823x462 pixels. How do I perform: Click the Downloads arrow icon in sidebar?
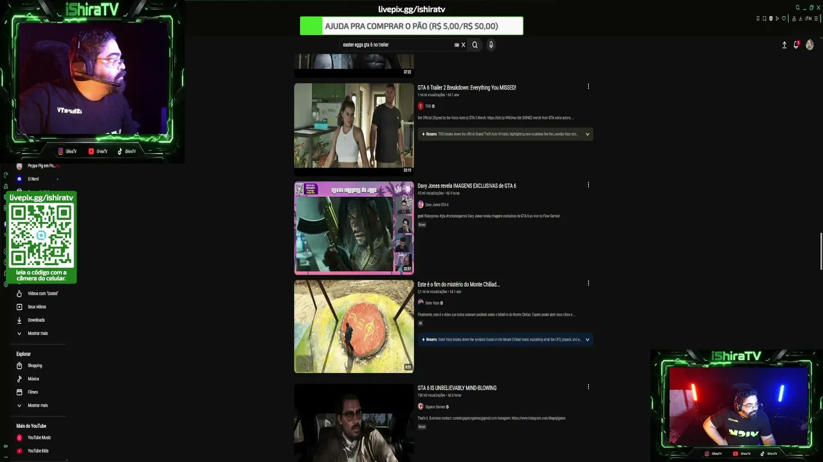point(19,320)
